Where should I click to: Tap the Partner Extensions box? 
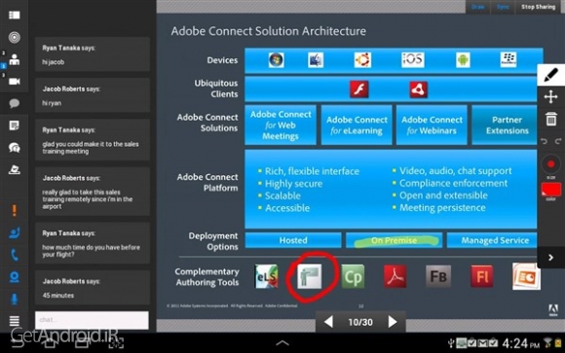click(x=505, y=124)
